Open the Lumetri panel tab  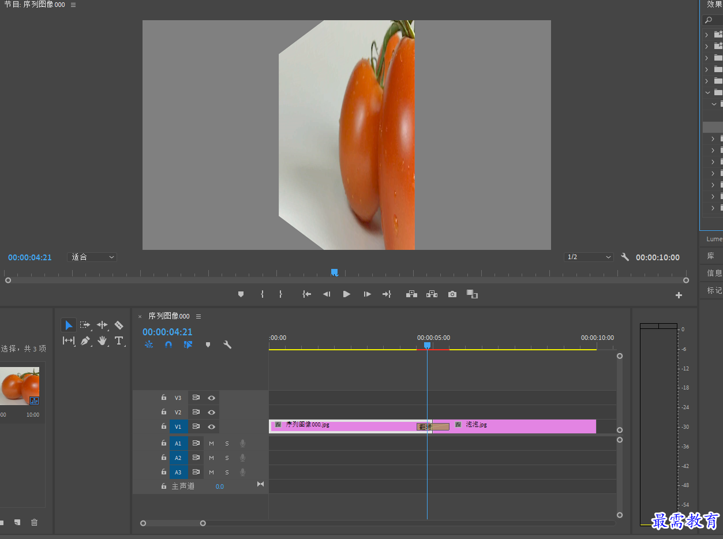(x=714, y=239)
